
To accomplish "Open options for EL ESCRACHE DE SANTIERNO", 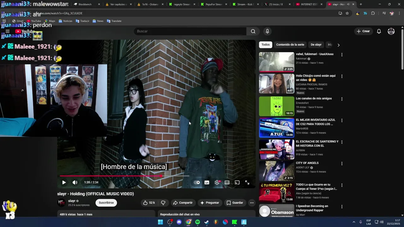I will pos(342,142).
